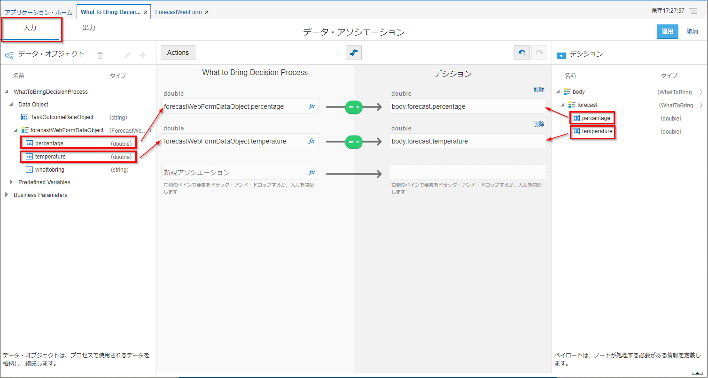Click the pencil edit icon in data objects
708x378 pixels.
127,55
